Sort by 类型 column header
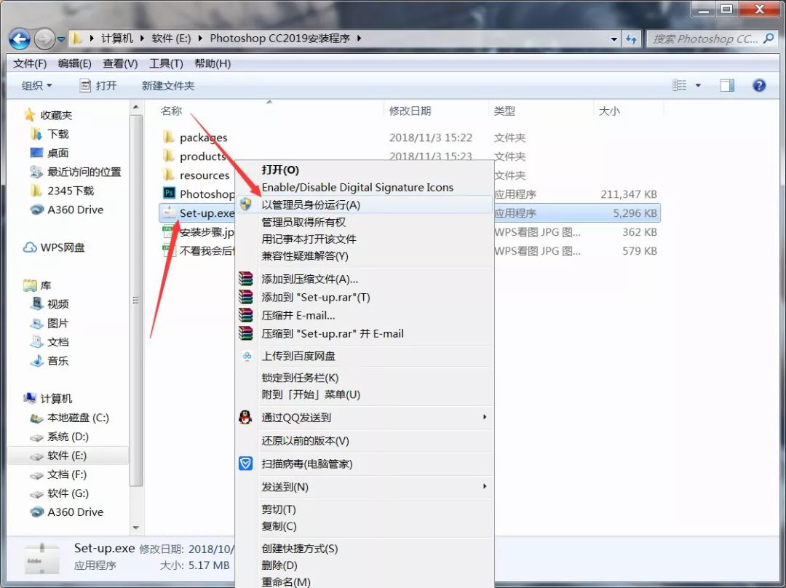 point(504,111)
